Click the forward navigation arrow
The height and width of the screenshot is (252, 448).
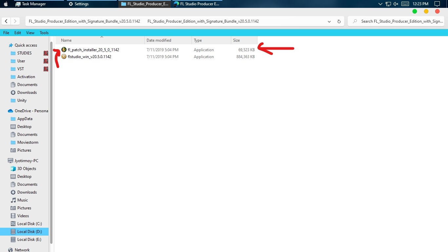click(15, 21)
